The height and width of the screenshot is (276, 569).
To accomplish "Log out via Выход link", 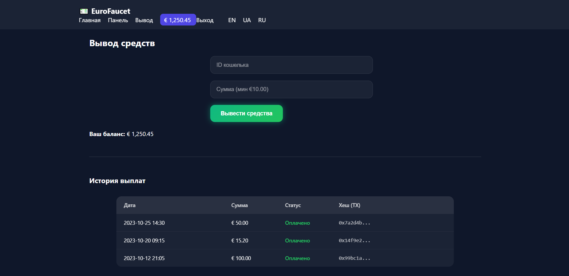I will point(205,20).
